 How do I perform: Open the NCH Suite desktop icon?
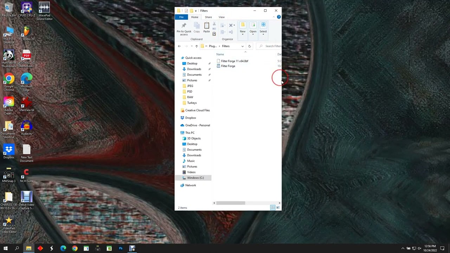26,175
